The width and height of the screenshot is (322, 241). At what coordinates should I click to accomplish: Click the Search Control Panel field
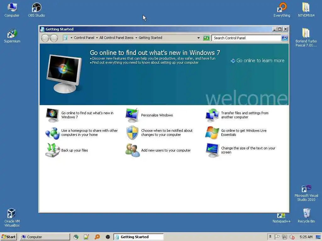click(246, 38)
